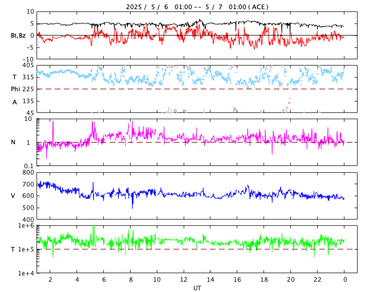
Task: Click the chart title date range text
Action: pos(197,7)
